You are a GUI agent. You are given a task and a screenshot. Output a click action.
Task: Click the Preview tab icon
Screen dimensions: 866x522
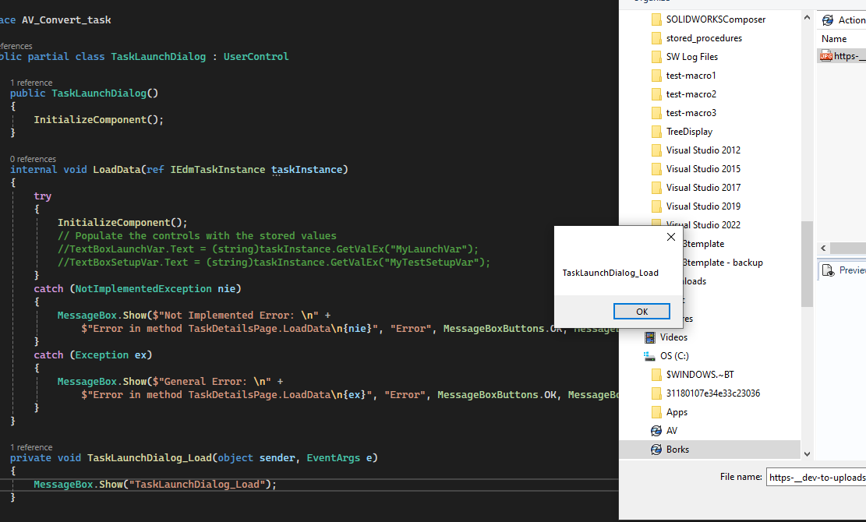coord(828,270)
